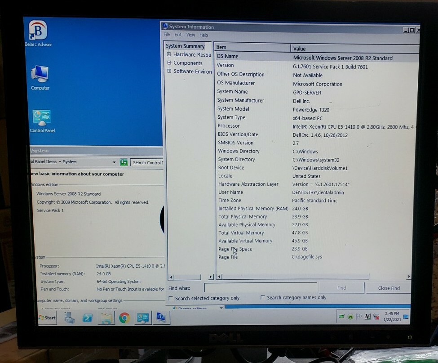The height and width of the screenshot is (363, 438).
Task: Select the Boot Device row
Action: (x=317, y=168)
